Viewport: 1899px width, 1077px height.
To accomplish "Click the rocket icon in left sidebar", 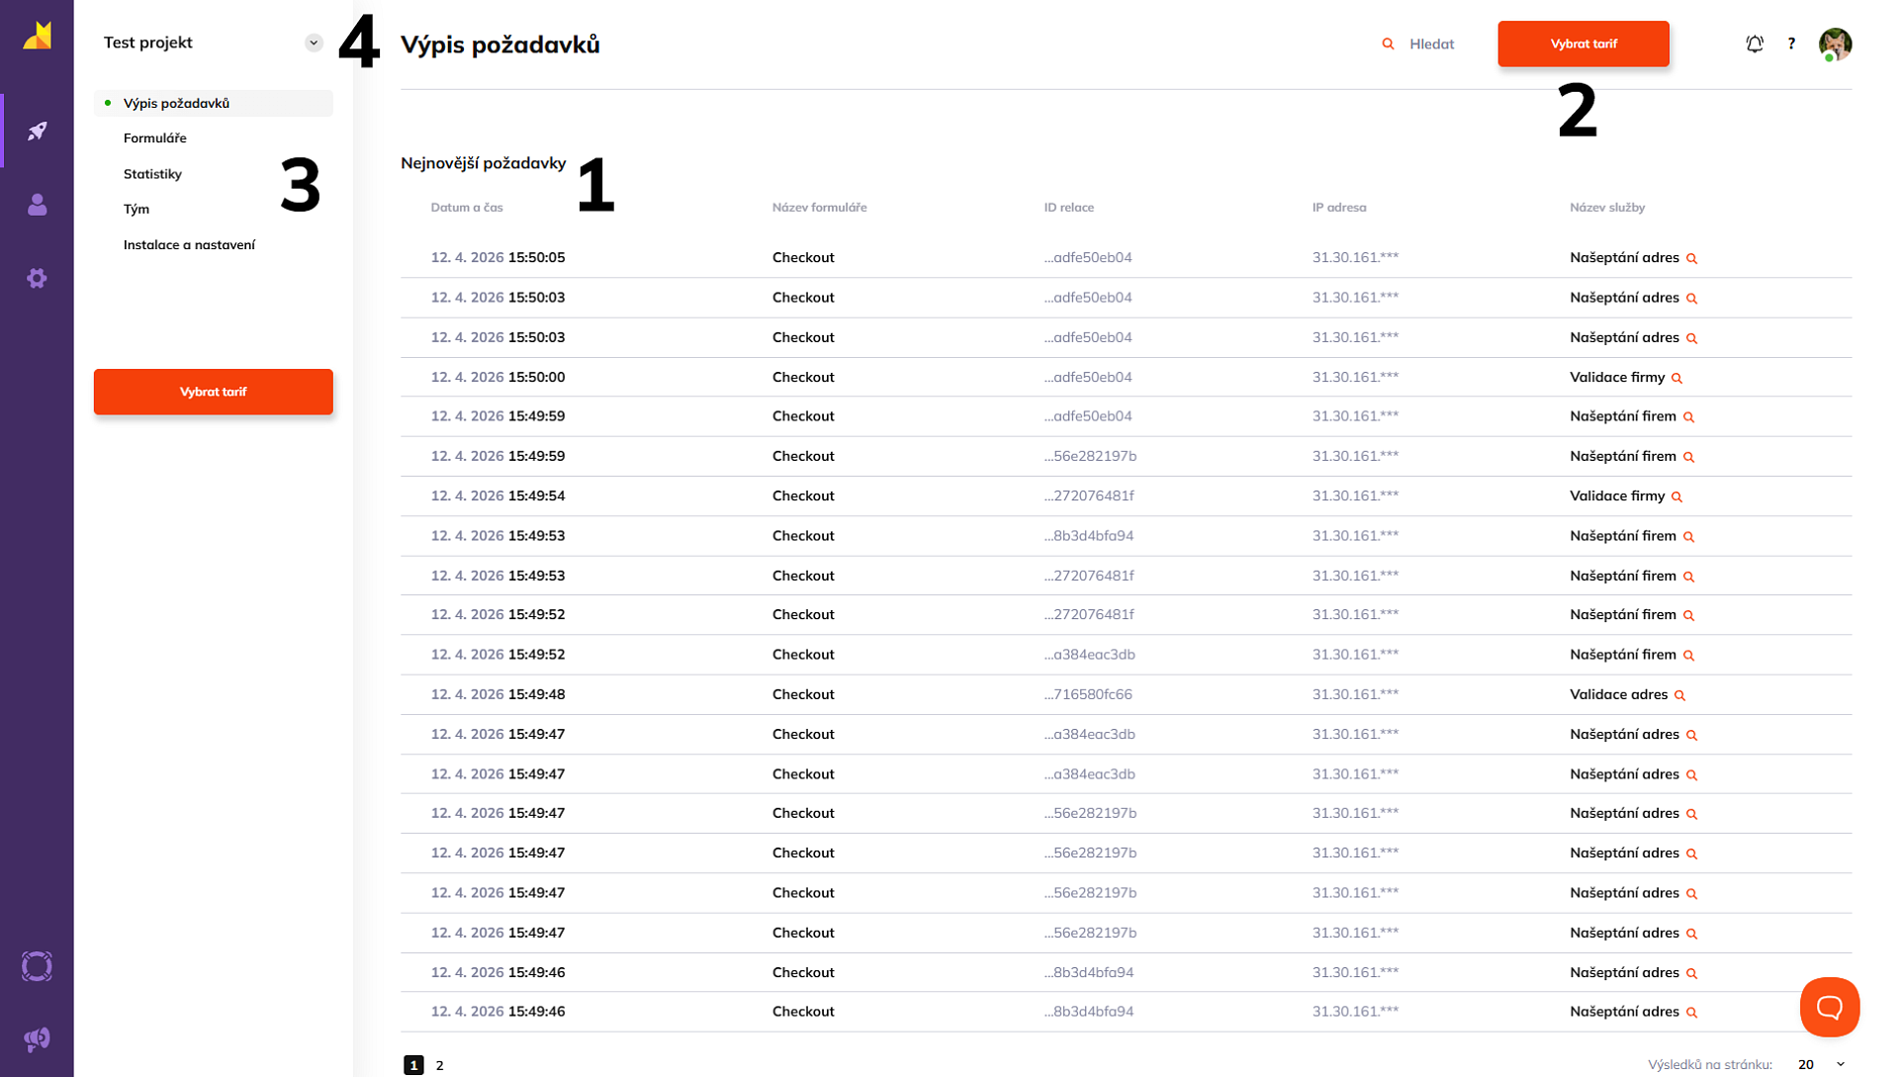I will (38, 131).
